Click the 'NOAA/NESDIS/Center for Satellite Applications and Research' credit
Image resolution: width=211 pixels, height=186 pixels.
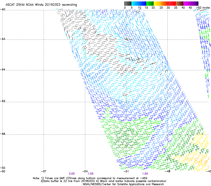(123, 184)
